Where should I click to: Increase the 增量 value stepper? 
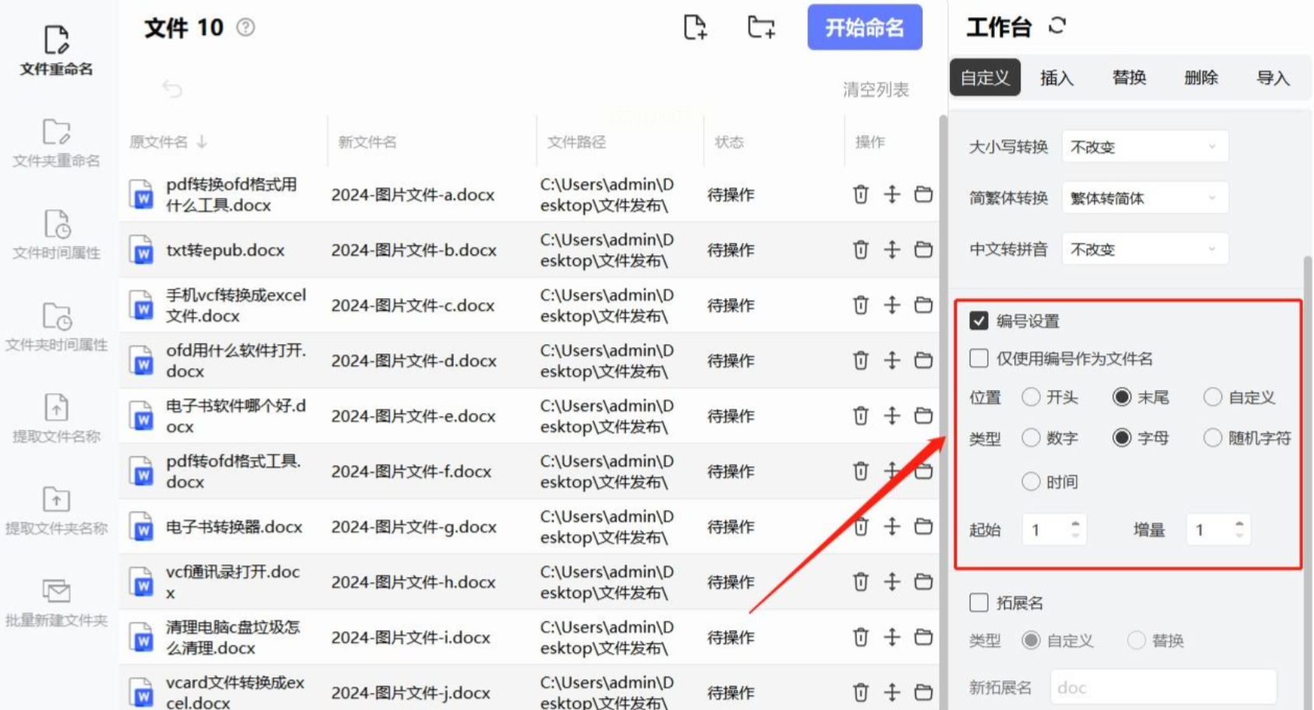click(x=1239, y=523)
